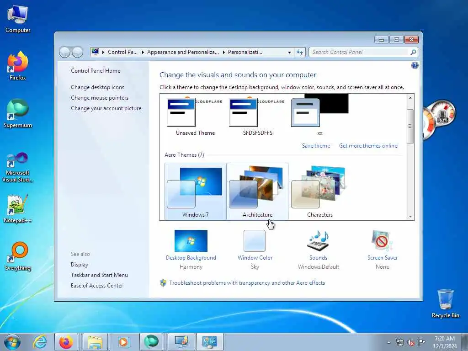468x351 pixels.
Task: Open Change your account picture
Action: [x=106, y=108]
